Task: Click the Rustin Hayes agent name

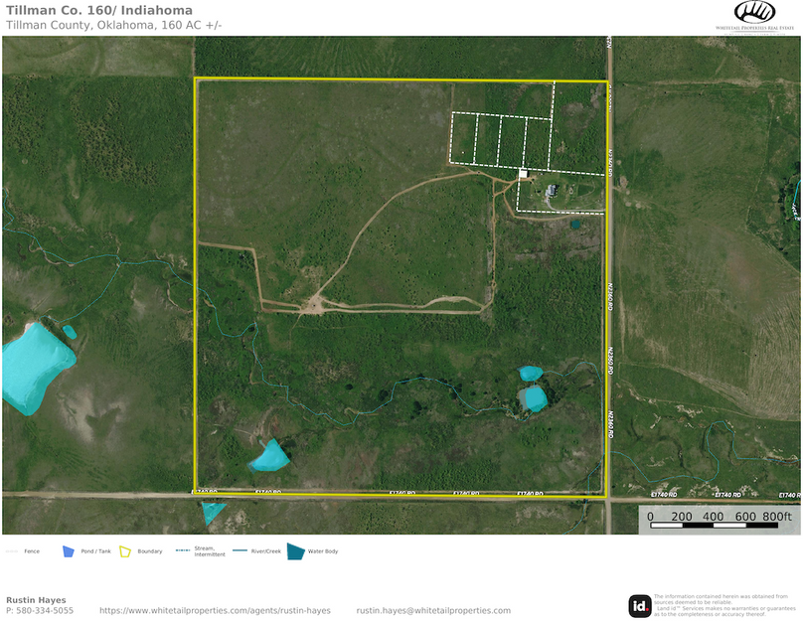Action: click(x=36, y=600)
